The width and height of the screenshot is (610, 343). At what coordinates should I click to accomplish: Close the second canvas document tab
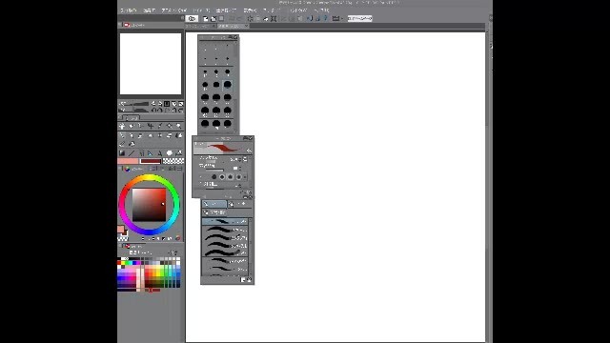pos(246,26)
